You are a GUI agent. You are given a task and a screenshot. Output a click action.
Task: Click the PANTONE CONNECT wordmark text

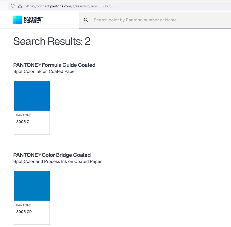pos(33,20)
